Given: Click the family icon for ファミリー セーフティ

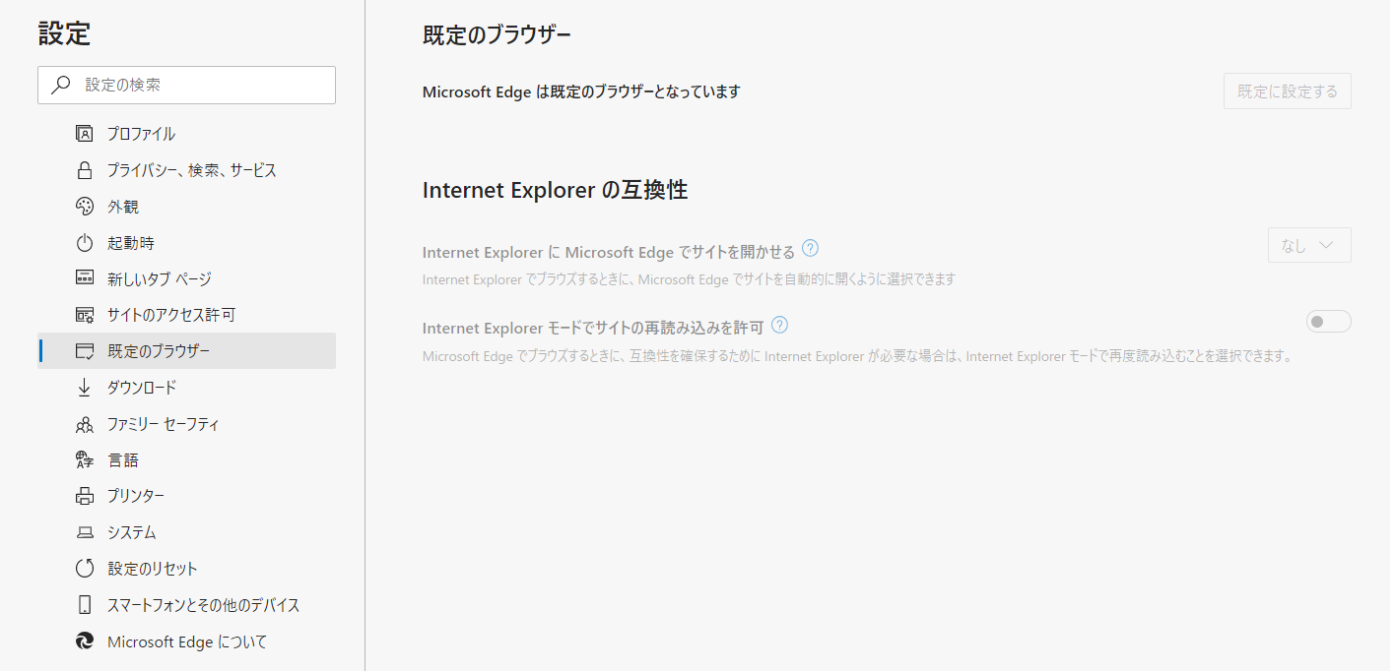Looking at the screenshot, I should coord(85,424).
